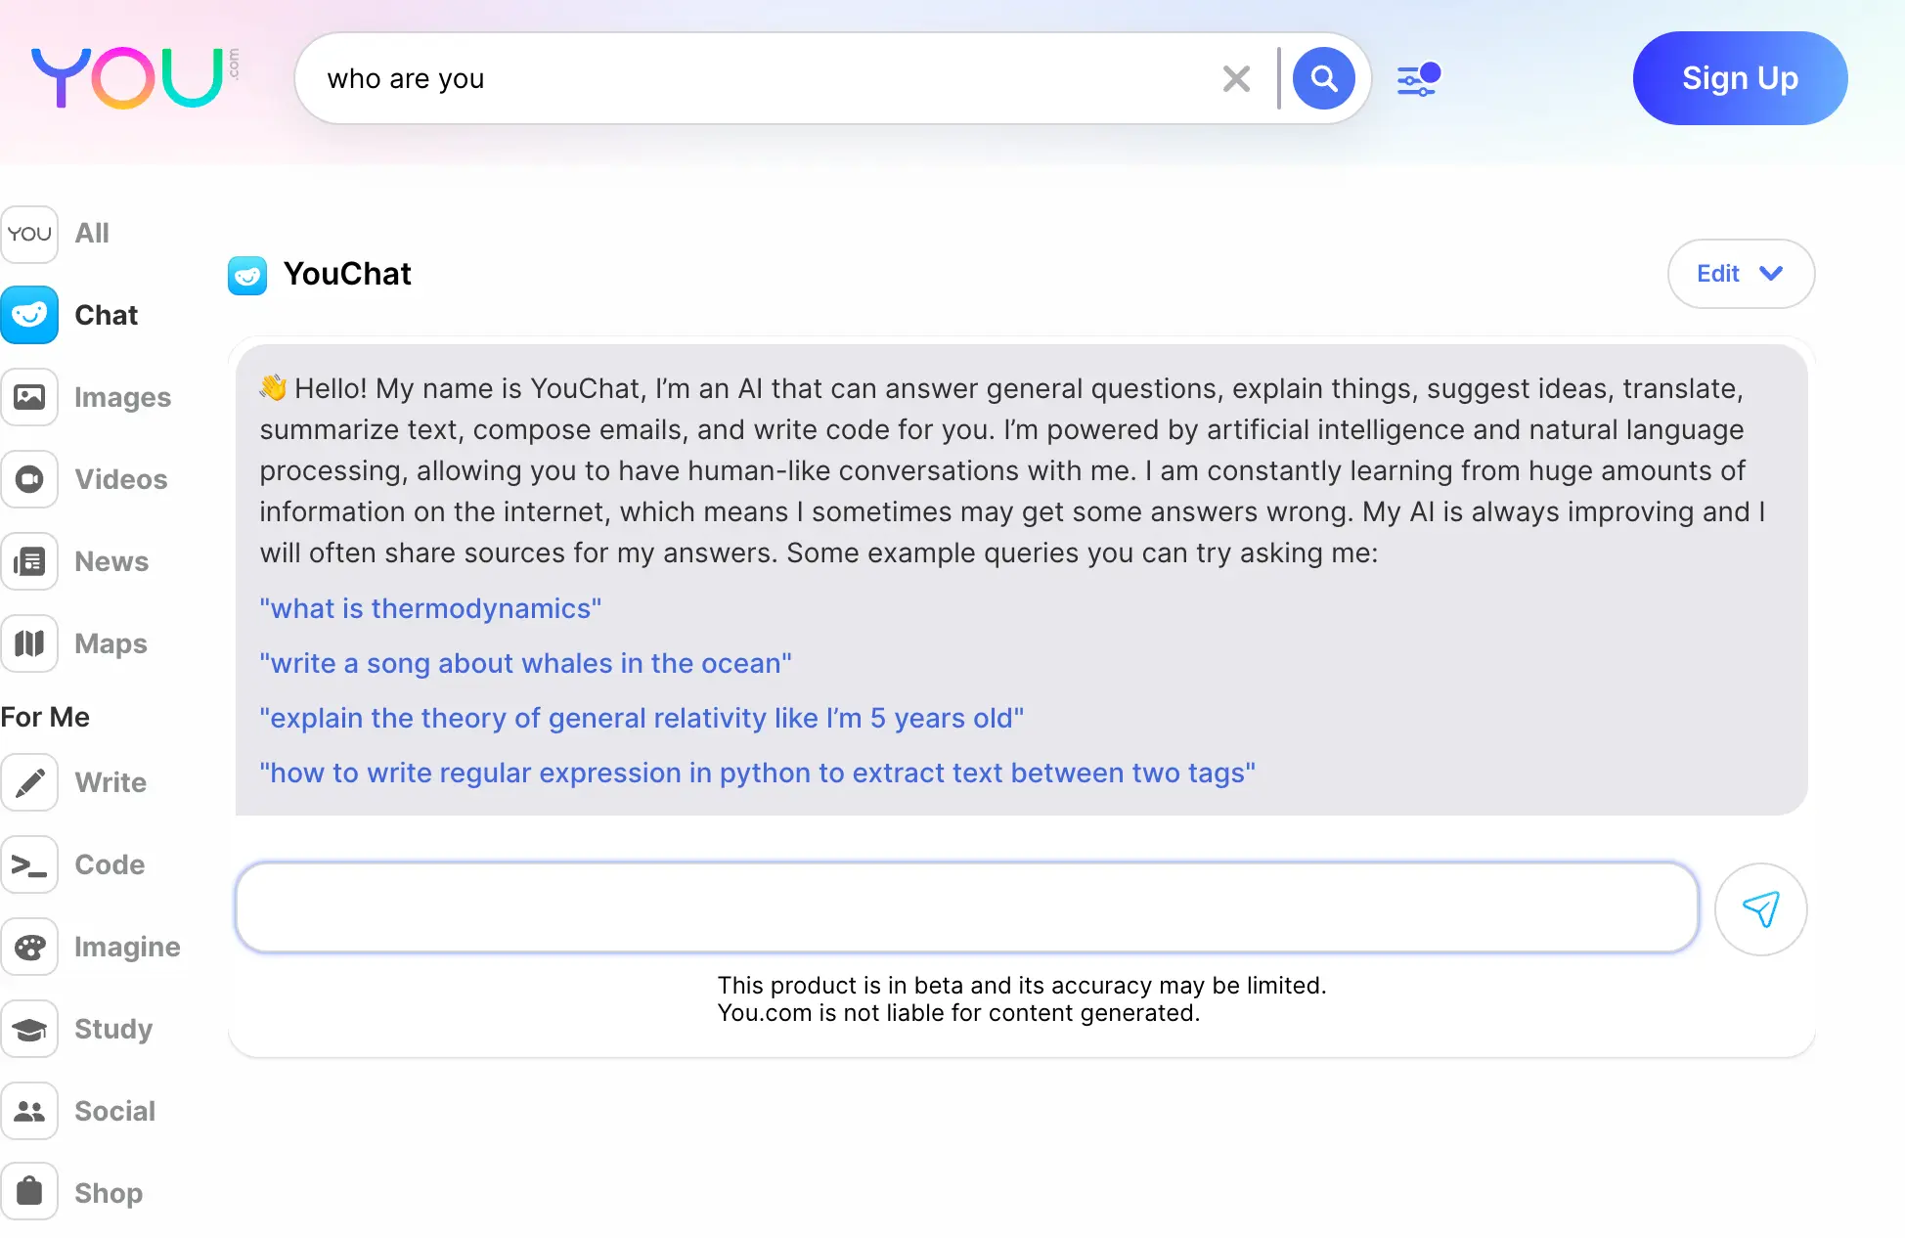Select the Imagine palette icon
This screenshot has height=1238, width=1905.
[x=29, y=947]
